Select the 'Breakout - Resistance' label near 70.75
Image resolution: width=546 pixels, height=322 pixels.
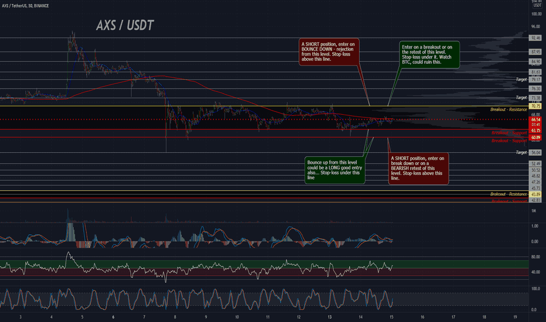509,109
